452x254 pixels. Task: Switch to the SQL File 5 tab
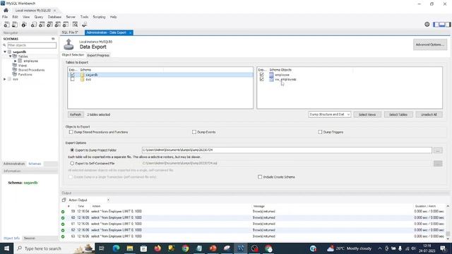(70, 32)
